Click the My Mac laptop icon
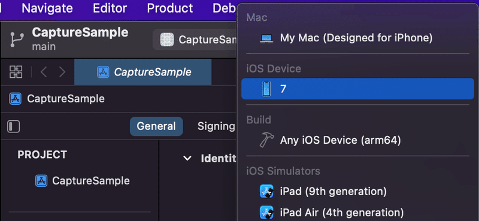 pos(266,38)
